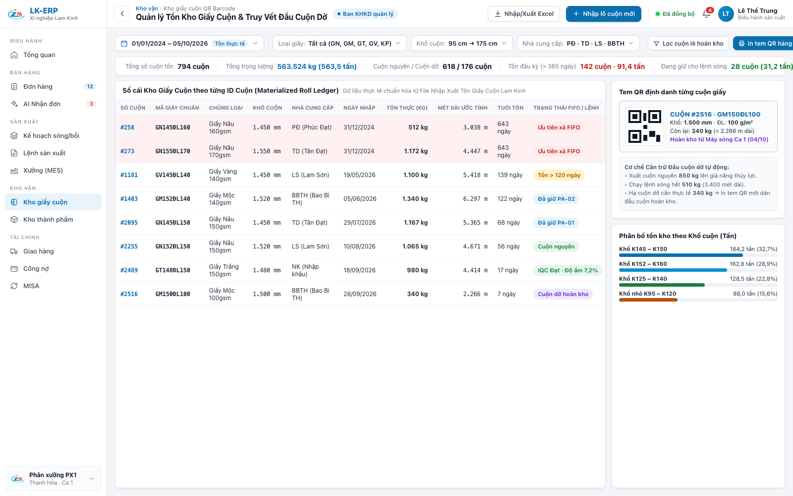Image resolution: width=793 pixels, height=496 pixels.
Task: Click the Khổ K145 – K150 progress bar
Action: [698, 255]
